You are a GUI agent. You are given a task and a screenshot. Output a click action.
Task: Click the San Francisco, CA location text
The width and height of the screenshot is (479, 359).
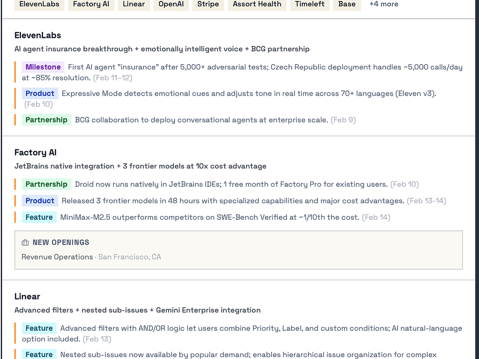click(x=129, y=257)
